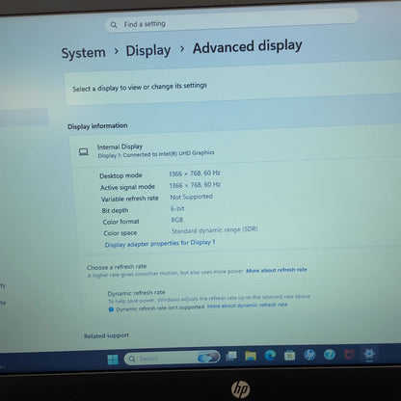The height and width of the screenshot is (401, 401).
Task: Click the Copilot icon in the search box
Action: click(208, 357)
